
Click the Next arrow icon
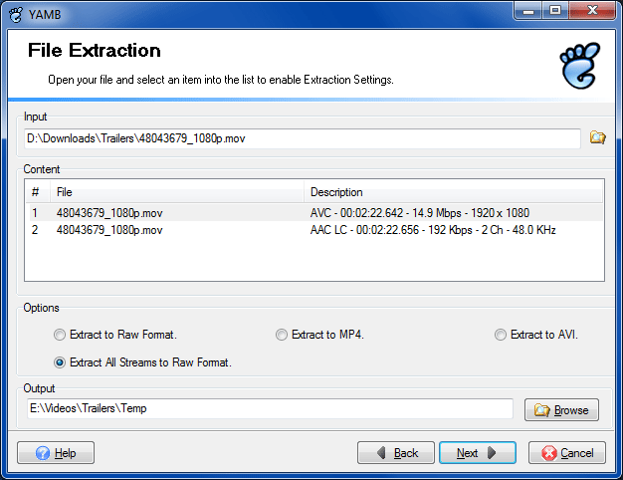pyautogui.click(x=492, y=452)
